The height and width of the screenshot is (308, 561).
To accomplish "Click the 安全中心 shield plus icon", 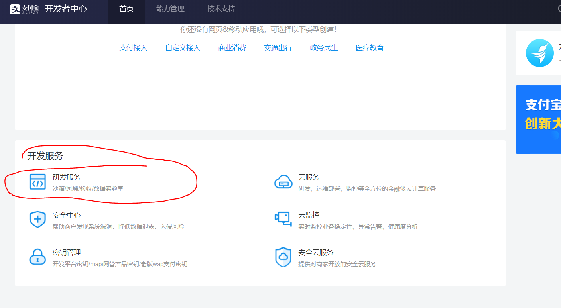I will tap(38, 220).
